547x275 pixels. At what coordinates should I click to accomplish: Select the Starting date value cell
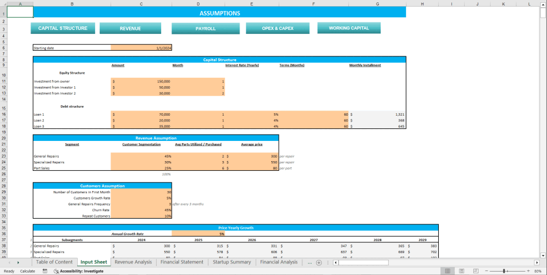coord(141,48)
